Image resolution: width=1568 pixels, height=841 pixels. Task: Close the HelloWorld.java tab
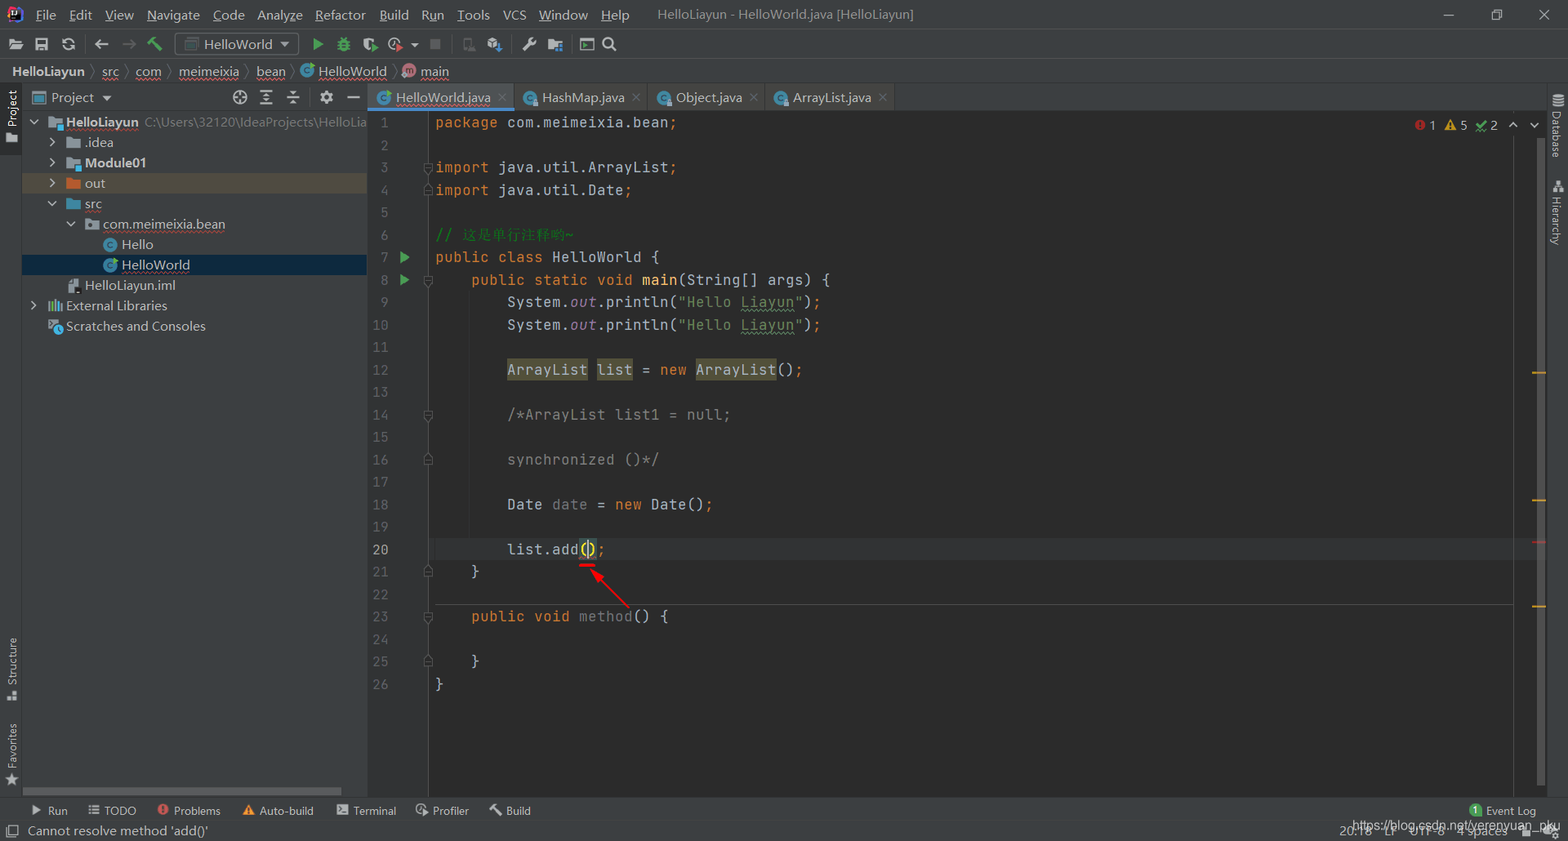[501, 97]
